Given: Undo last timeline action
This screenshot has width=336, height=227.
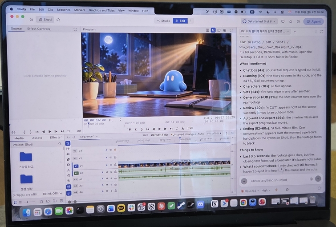Looking at the screenshot, I should coord(69,137).
